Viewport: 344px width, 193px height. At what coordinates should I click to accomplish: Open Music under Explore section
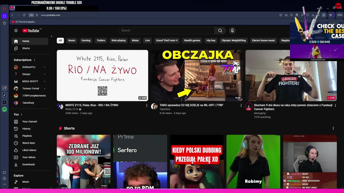tap(30, 182)
